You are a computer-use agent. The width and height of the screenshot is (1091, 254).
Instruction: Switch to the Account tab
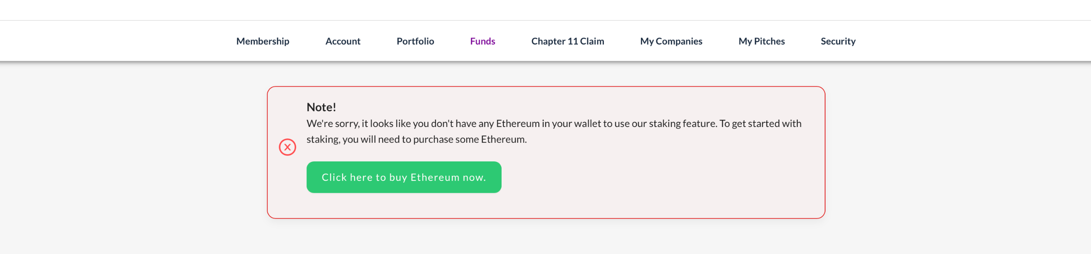[x=343, y=41]
